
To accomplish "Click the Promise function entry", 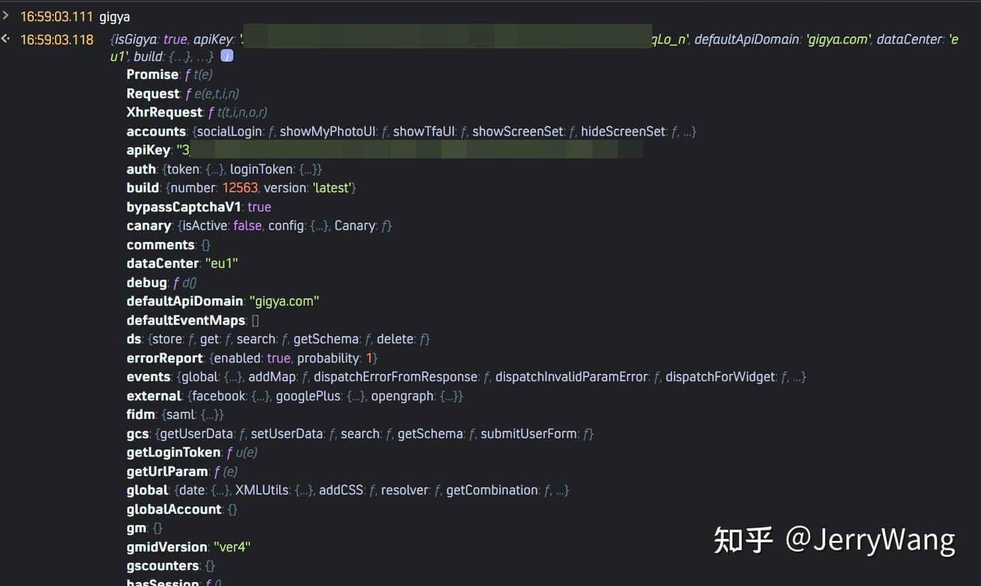I will pyautogui.click(x=170, y=75).
